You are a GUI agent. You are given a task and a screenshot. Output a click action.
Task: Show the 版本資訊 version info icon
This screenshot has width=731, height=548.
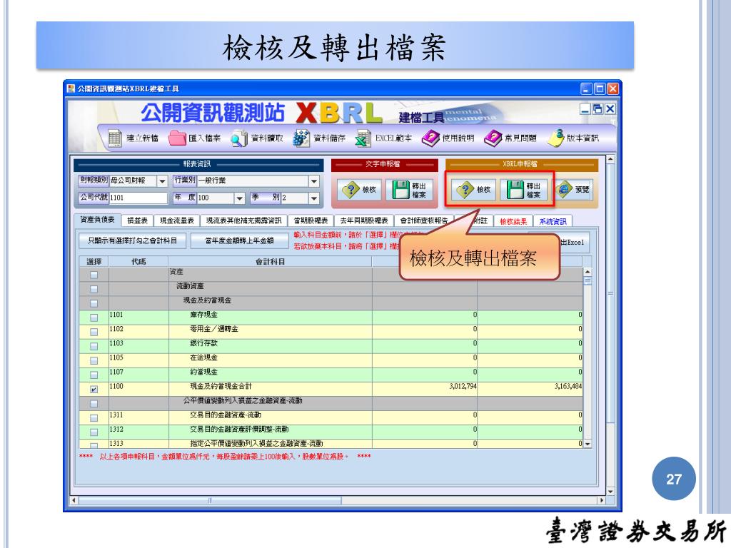pos(555,138)
